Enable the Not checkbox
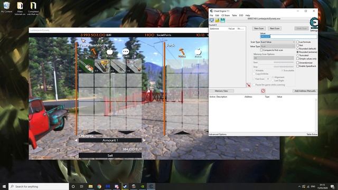 click(x=298, y=45)
